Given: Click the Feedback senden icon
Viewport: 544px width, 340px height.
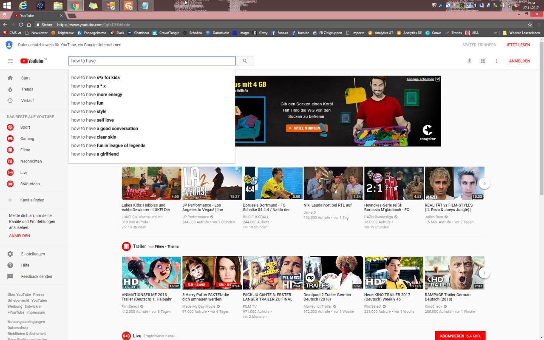Looking at the screenshot, I should pos(10,277).
